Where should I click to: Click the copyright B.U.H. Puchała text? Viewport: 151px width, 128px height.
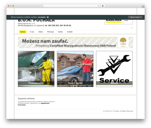pyautogui.click(x=118, y=111)
